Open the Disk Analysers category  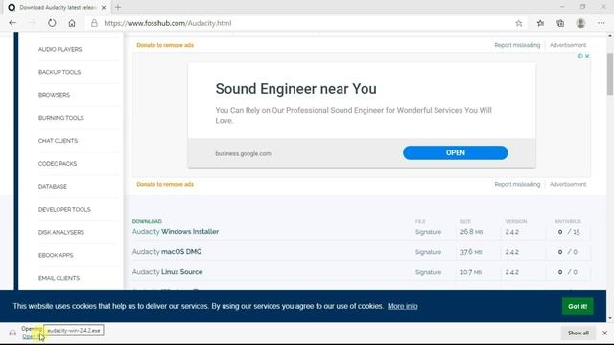click(x=61, y=232)
